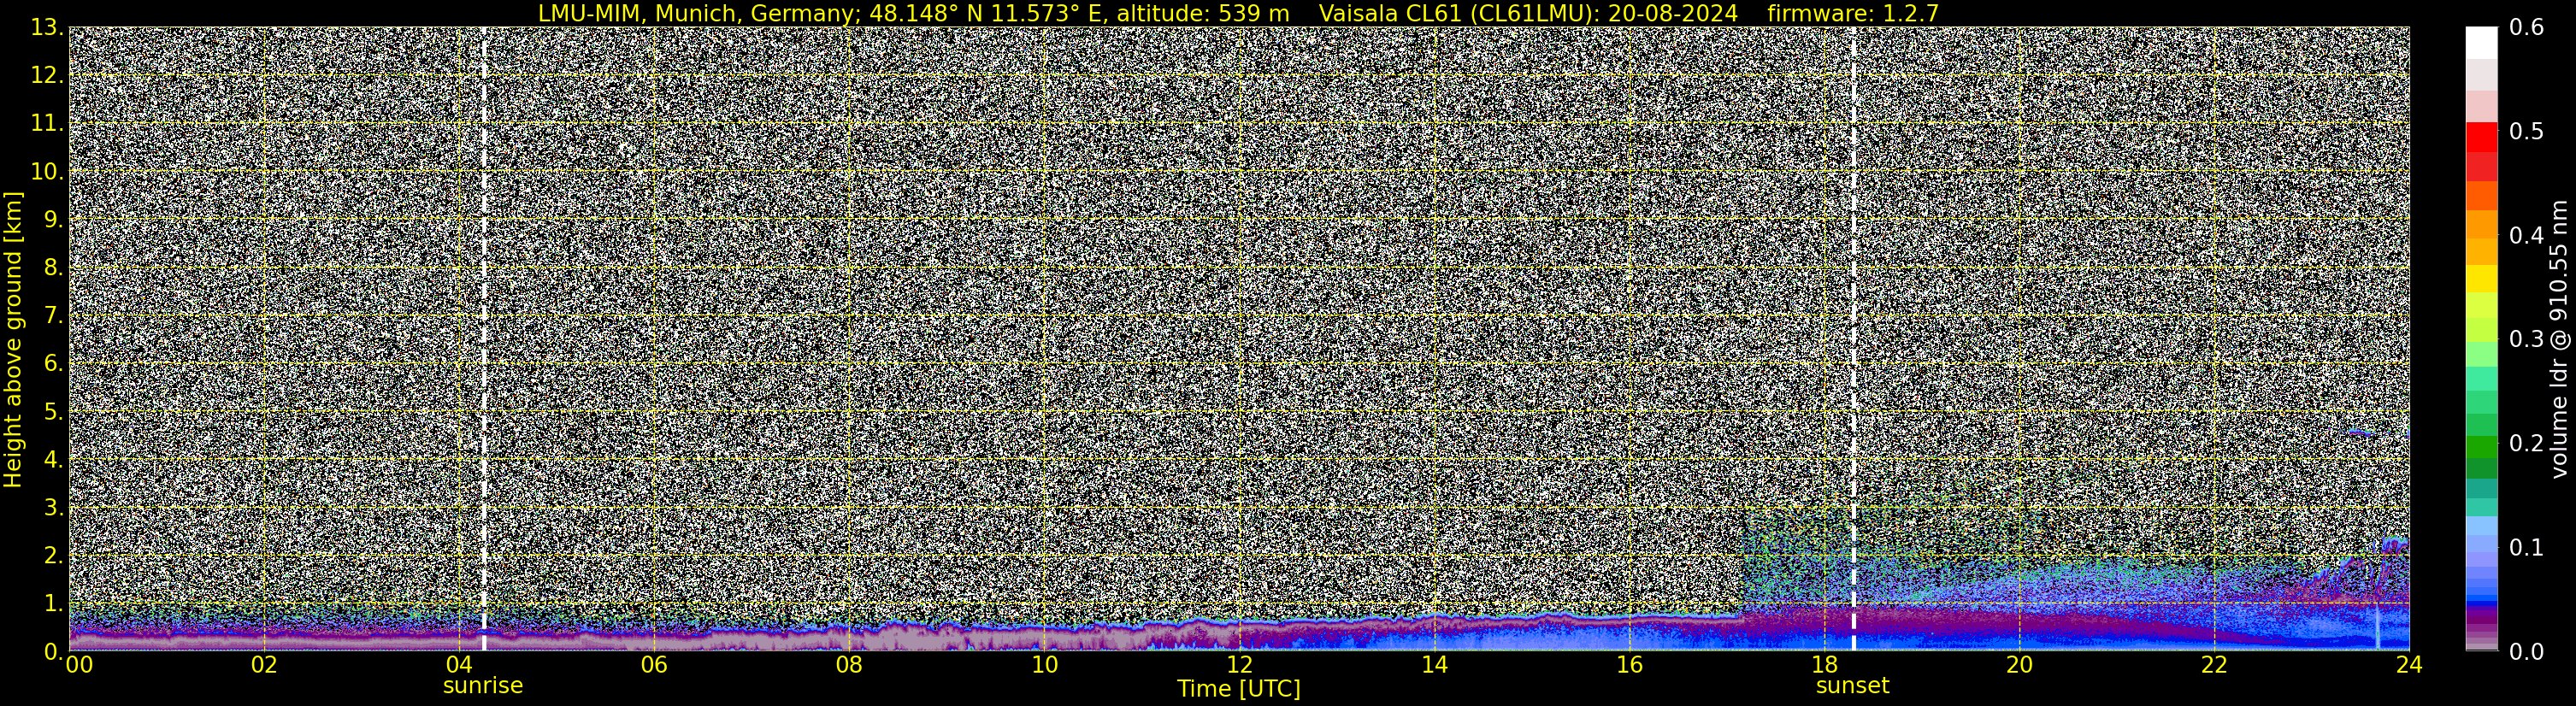Screen dimensions: 2576x706
Task: Click time axis tick label 16
Action: coord(1629,665)
